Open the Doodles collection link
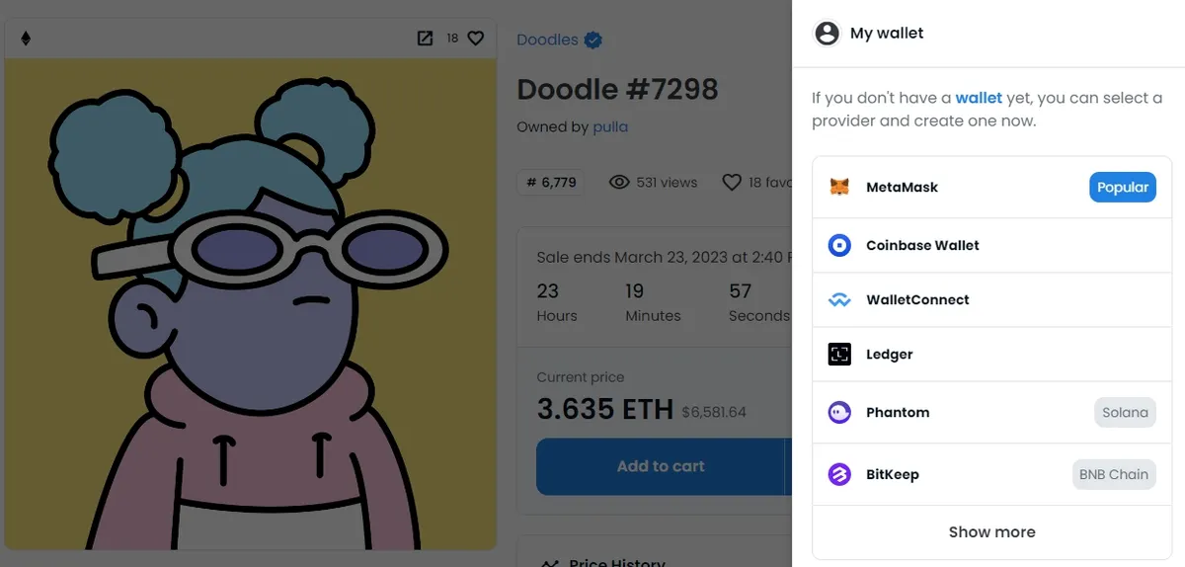The image size is (1185, 567). click(x=547, y=40)
